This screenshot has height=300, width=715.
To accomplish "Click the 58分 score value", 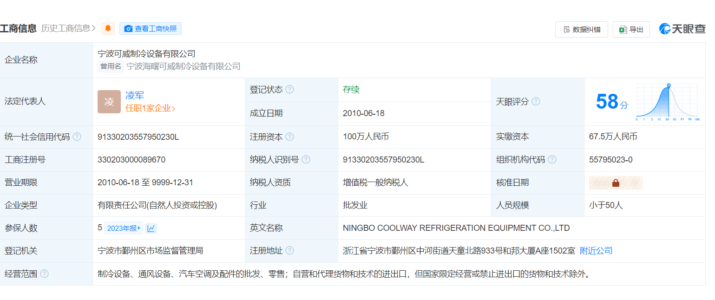I will (611, 102).
